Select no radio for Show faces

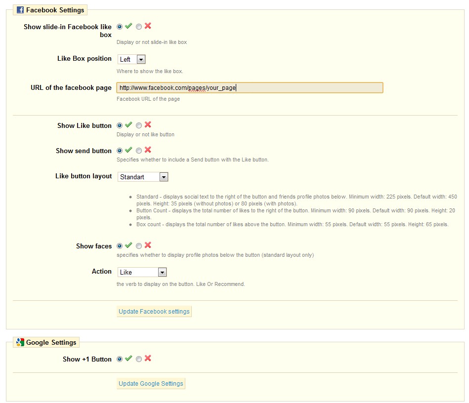[139, 246]
